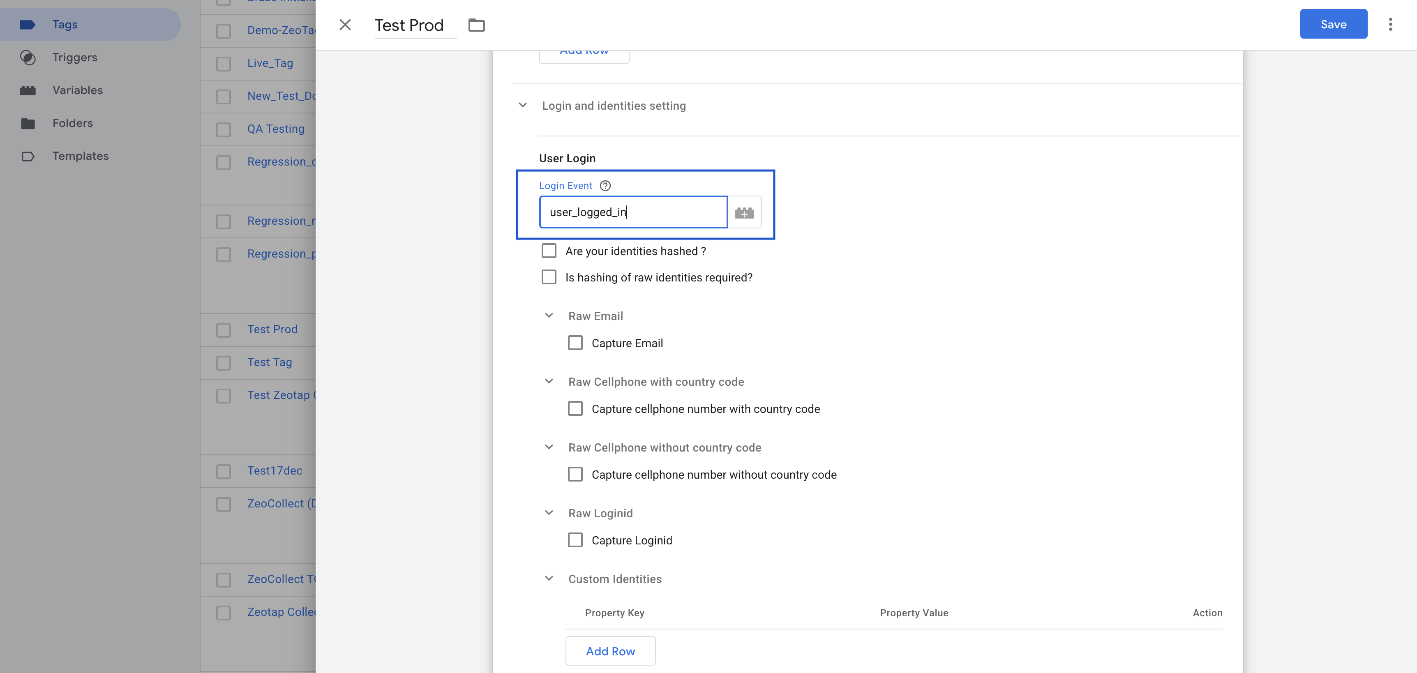Click the Triggers sidebar icon
The image size is (1417, 673).
pos(28,57)
